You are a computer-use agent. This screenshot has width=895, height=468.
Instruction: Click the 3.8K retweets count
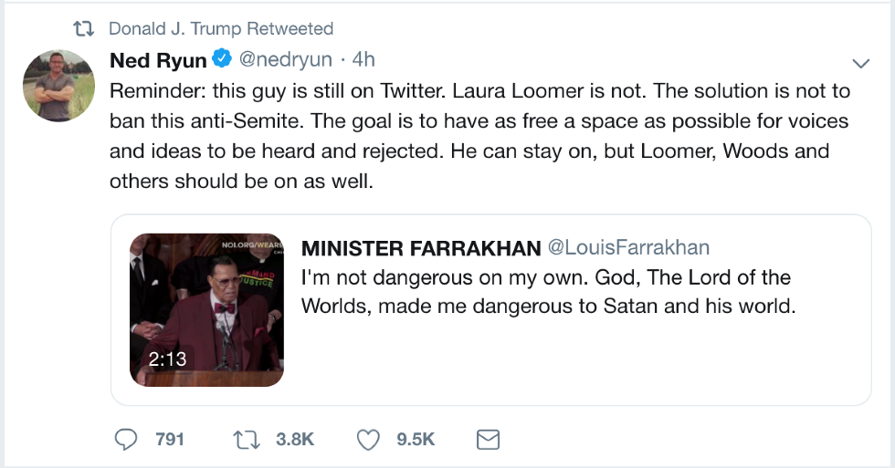[x=294, y=440]
